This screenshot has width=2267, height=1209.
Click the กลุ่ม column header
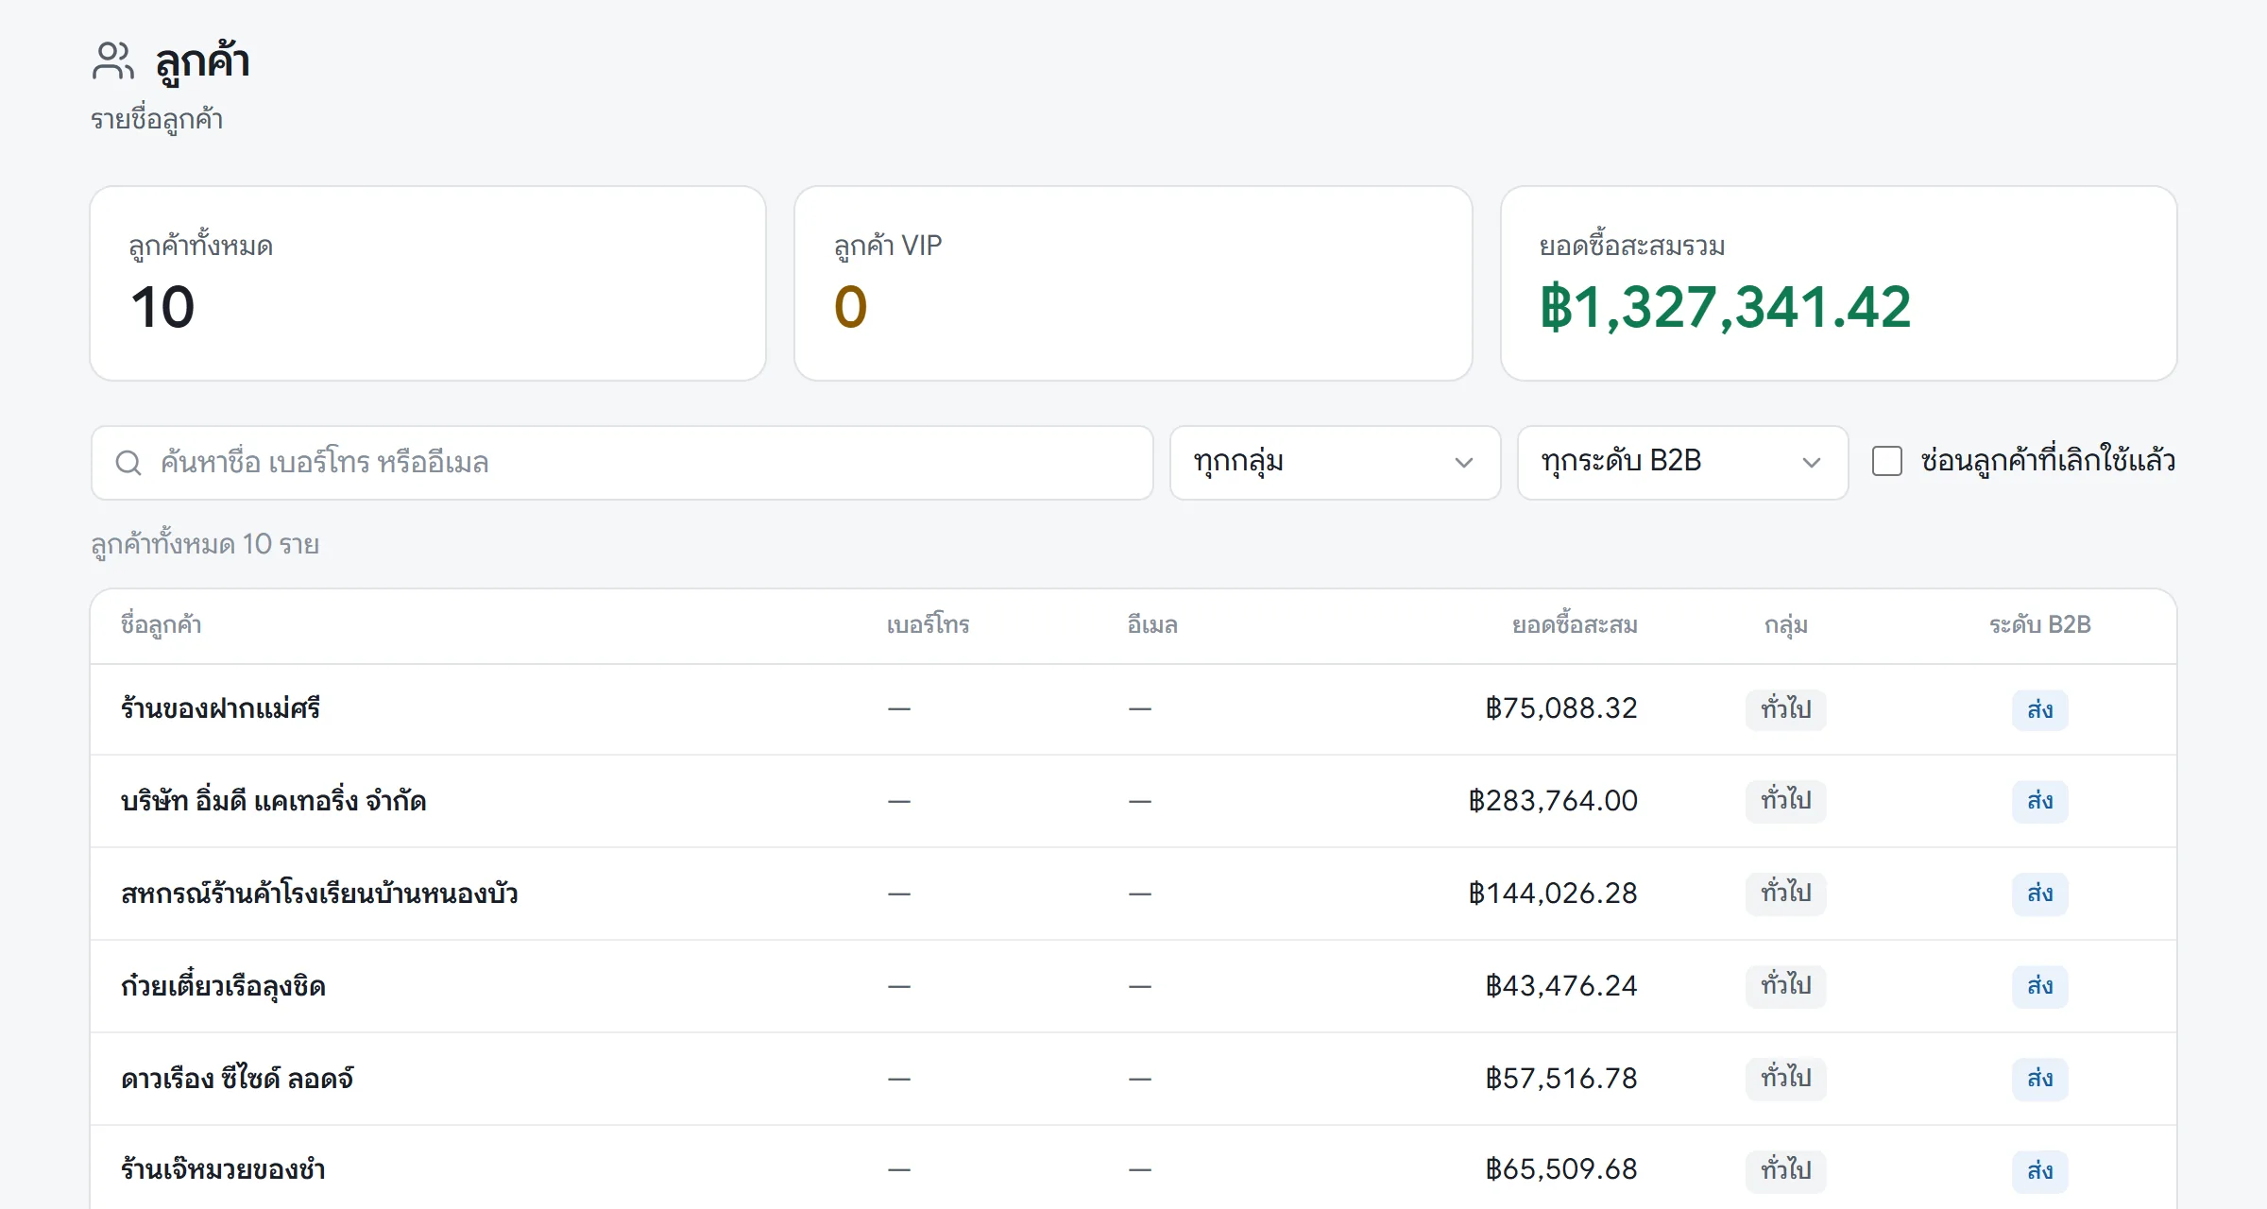pos(1786,625)
